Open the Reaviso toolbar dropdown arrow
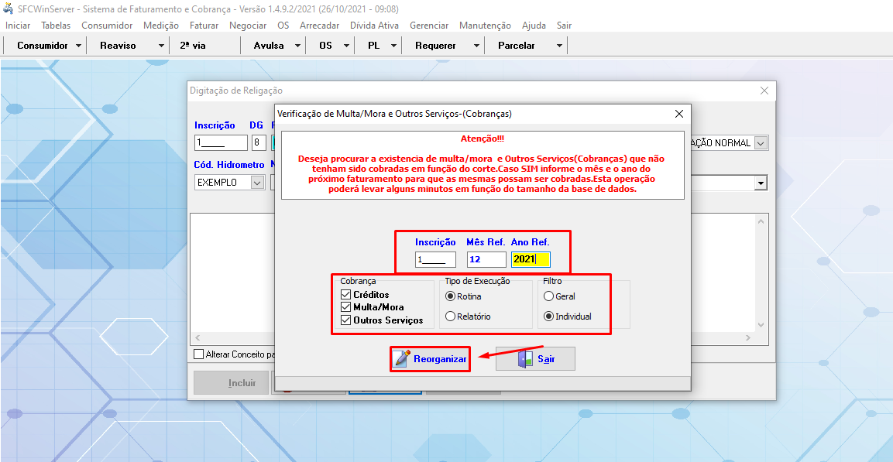Viewport: 893px width, 462px height. (x=161, y=46)
